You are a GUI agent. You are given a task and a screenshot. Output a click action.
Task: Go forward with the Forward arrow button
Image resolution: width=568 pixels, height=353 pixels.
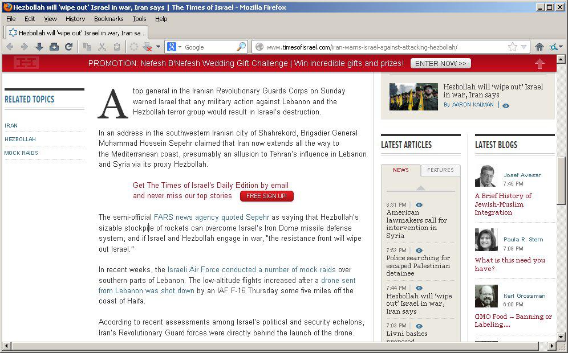pyautogui.click(x=25, y=47)
